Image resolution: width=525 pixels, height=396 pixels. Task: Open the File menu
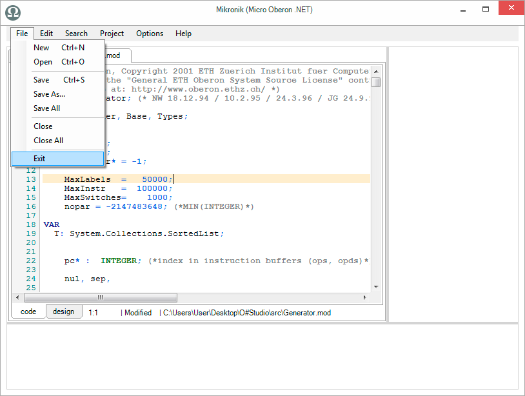tap(22, 34)
